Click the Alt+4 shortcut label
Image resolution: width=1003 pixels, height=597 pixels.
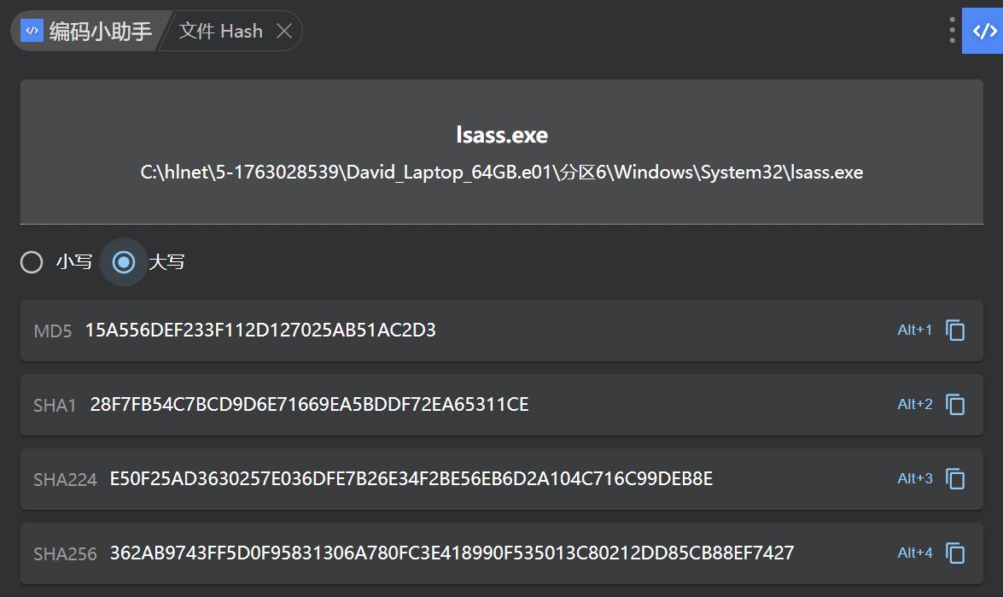click(915, 553)
